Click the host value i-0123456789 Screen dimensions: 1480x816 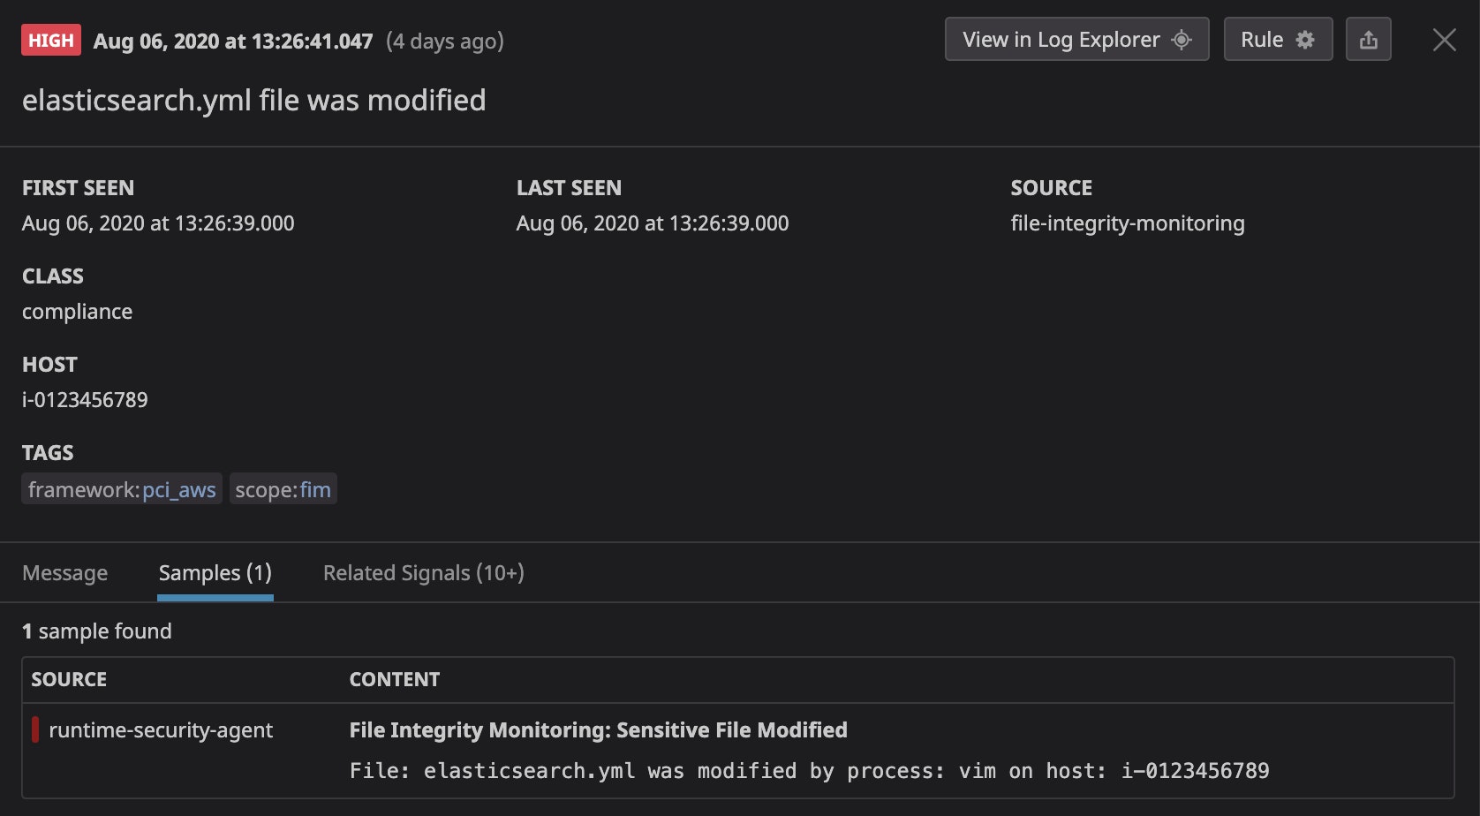pos(85,399)
